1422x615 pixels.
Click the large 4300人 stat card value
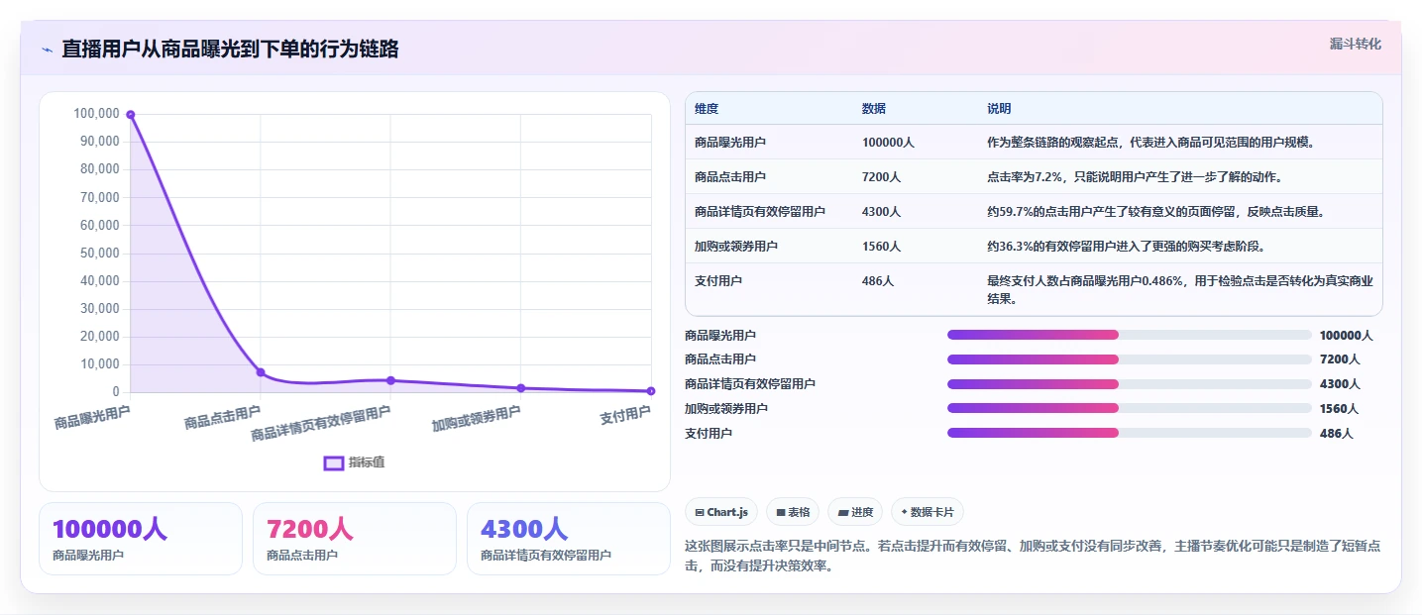coord(524,529)
